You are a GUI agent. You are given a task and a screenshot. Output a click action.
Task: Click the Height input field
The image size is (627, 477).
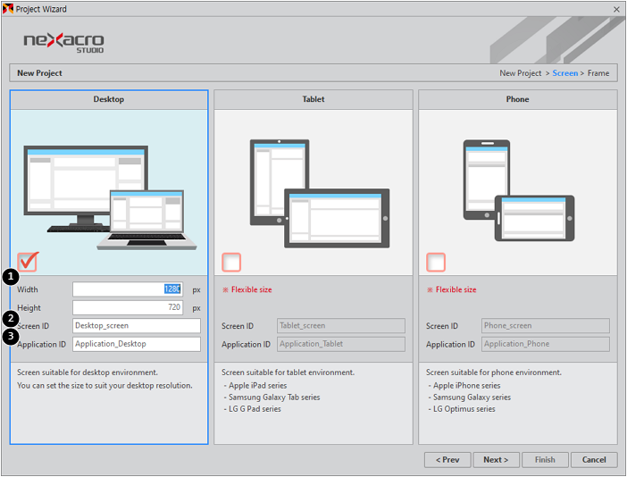128,307
